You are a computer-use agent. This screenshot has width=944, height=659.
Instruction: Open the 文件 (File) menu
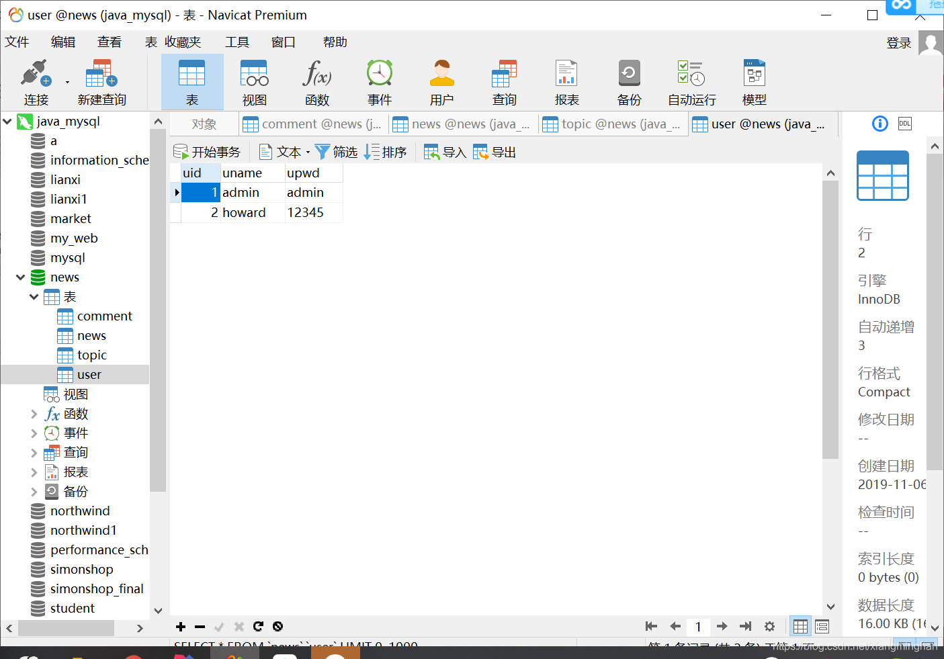point(17,42)
